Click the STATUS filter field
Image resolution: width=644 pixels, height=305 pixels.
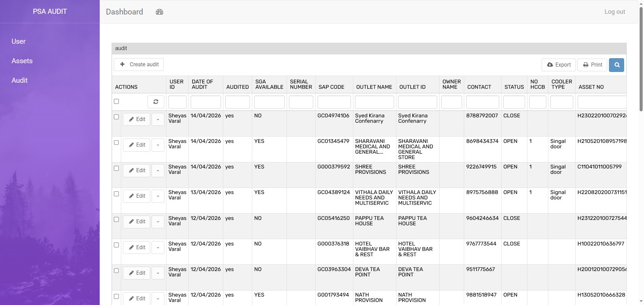(x=514, y=102)
